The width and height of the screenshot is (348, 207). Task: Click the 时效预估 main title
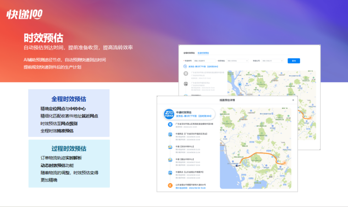tap(43, 38)
